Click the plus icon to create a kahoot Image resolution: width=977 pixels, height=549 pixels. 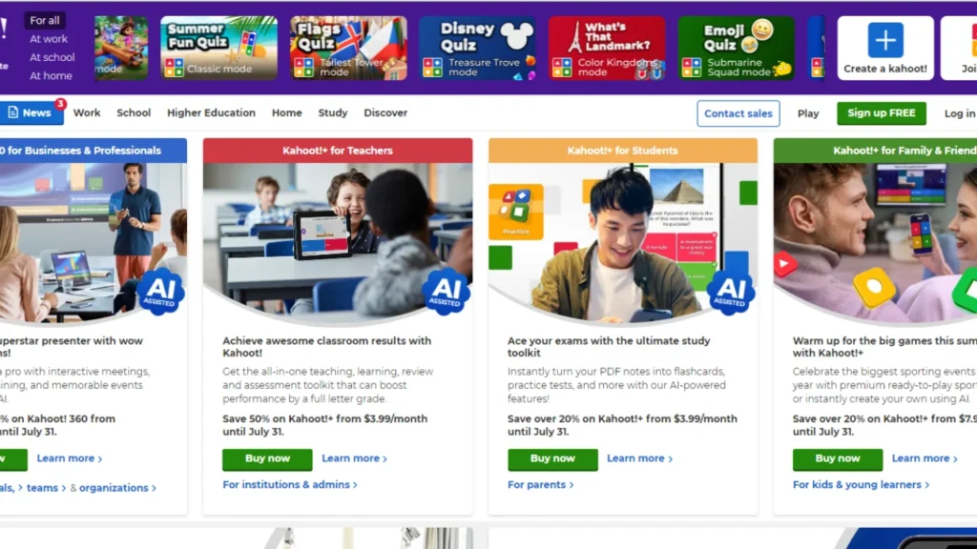click(884, 40)
